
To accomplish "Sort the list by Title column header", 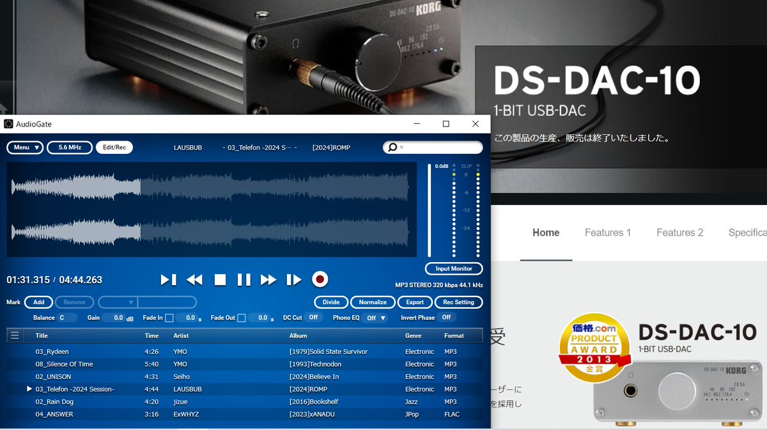I will (42, 335).
